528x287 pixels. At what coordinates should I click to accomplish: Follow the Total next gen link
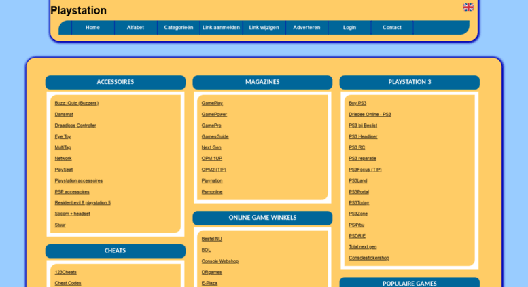[362, 246]
